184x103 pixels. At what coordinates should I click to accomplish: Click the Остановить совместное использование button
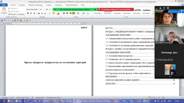pyautogui.click(x=116, y=9)
